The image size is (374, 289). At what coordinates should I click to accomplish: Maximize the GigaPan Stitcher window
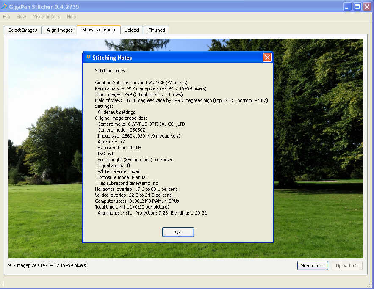(357, 7)
